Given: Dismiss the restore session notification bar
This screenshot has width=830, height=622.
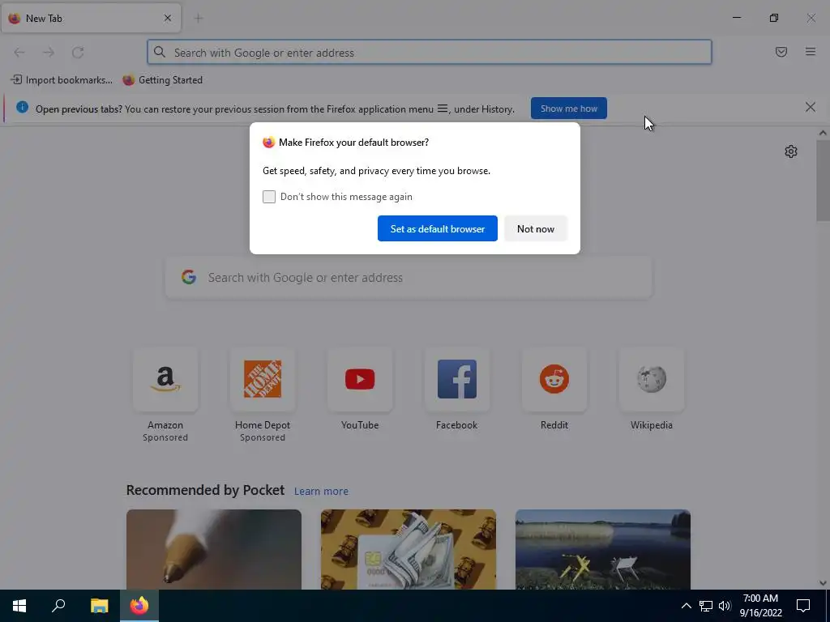Looking at the screenshot, I should point(811,108).
